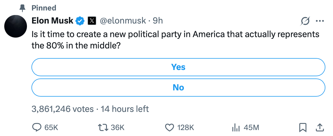
Task: Click the X affiliate badge
Action: tap(92, 21)
